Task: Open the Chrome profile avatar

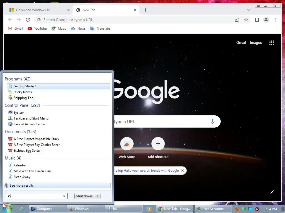Action: pyautogui.click(x=266, y=20)
